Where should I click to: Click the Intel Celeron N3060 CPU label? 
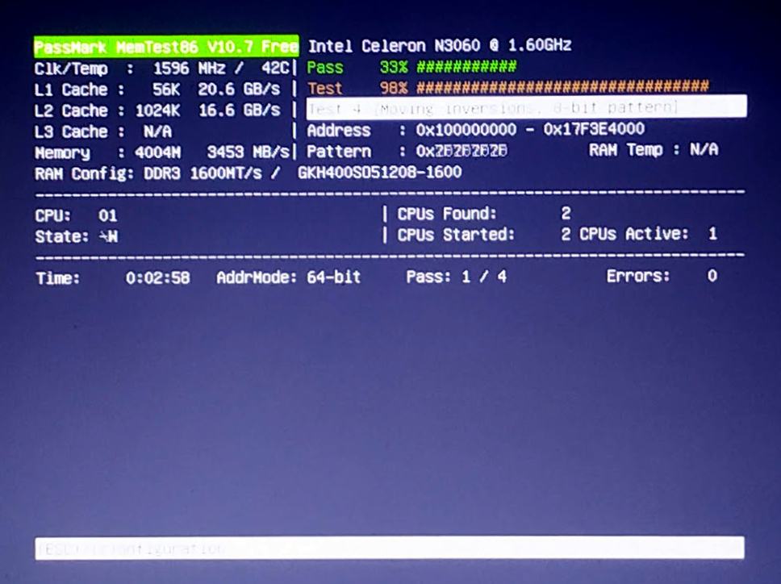[x=440, y=46]
